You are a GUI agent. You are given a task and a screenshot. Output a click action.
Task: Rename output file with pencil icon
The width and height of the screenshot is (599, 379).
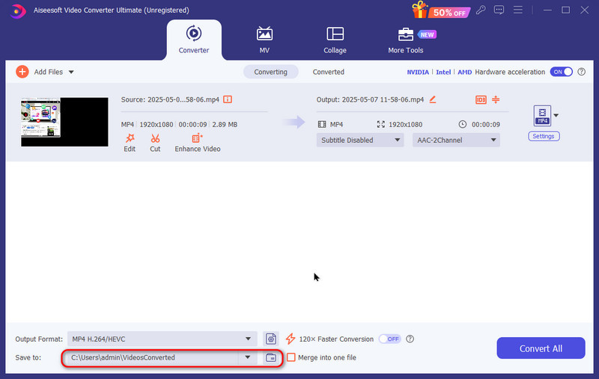coord(433,99)
